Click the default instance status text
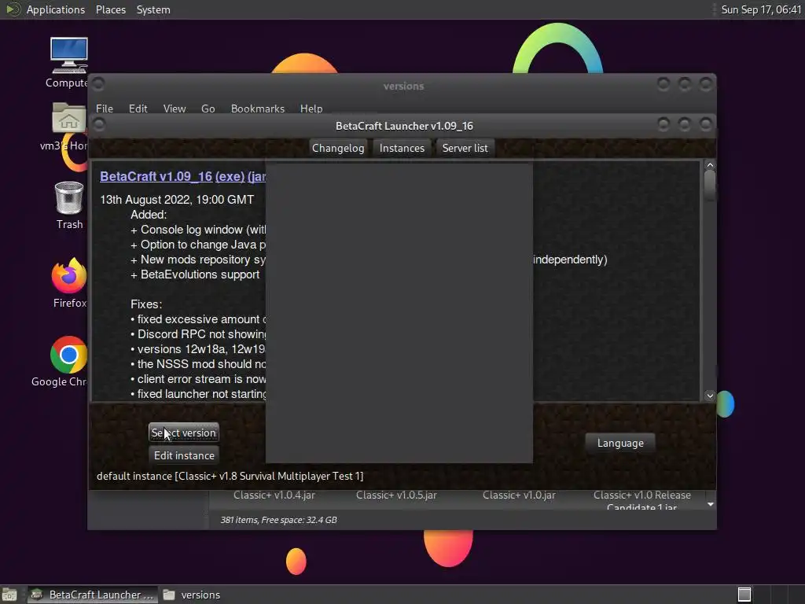 [230, 476]
